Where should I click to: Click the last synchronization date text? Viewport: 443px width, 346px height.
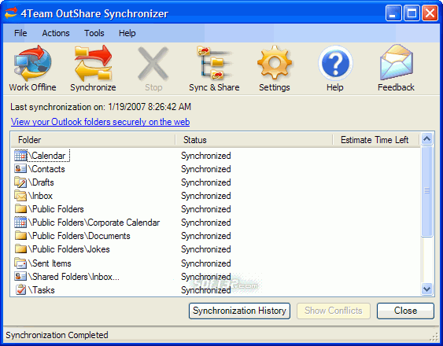point(101,107)
